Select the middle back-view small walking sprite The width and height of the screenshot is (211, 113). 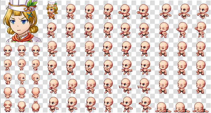(22, 93)
